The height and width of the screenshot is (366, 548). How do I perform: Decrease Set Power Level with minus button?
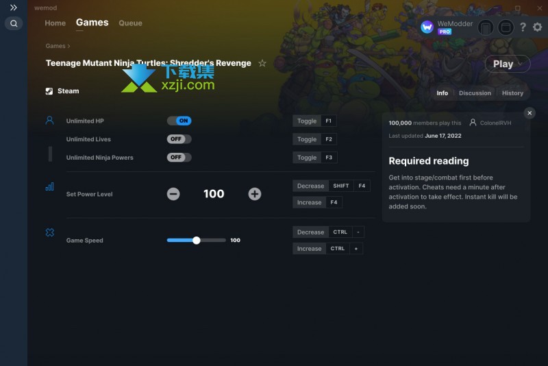[x=173, y=194]
